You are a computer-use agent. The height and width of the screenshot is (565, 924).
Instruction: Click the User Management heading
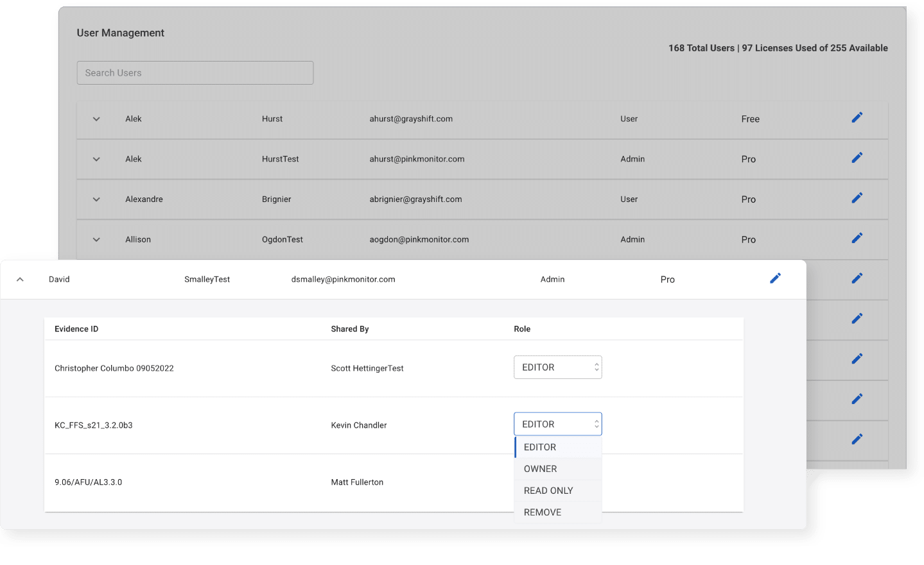click(x=121, y=33)
